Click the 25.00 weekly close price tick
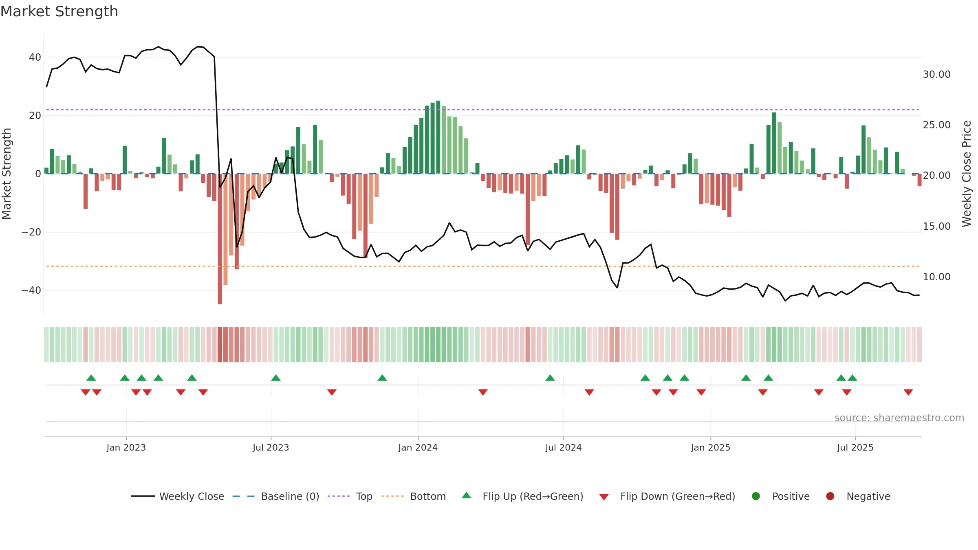 pyautogui.click(x=937, y=125)
